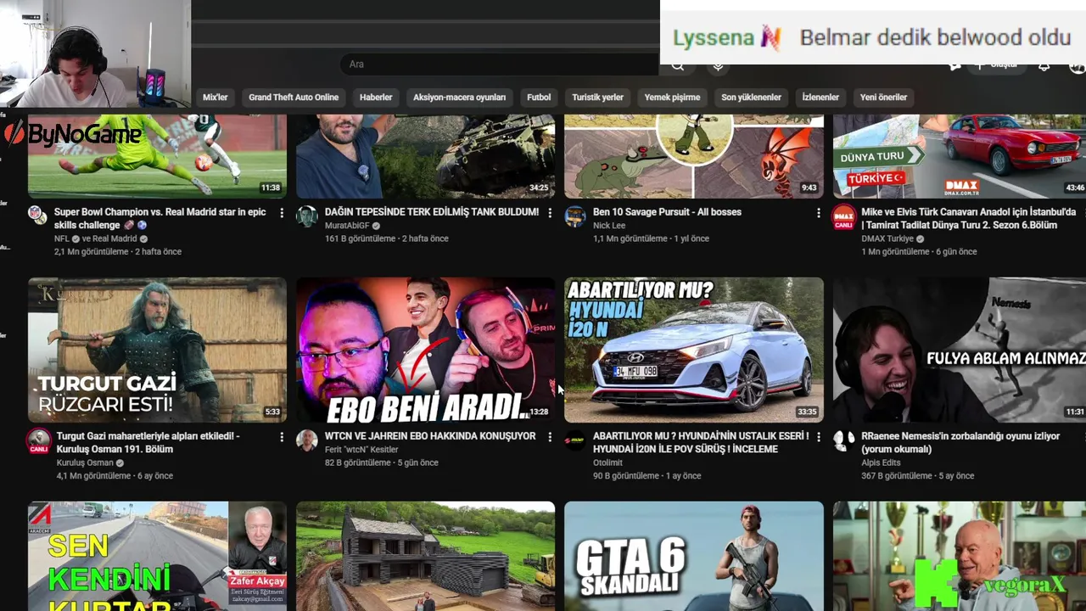Play the Ben 10 cartoon frog thumbnail

pos(694,155)
